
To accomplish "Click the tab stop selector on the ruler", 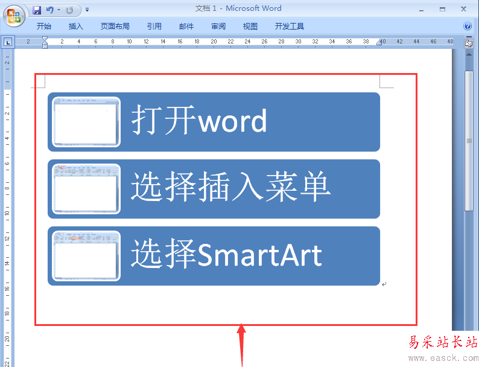I will coord(8,42).
